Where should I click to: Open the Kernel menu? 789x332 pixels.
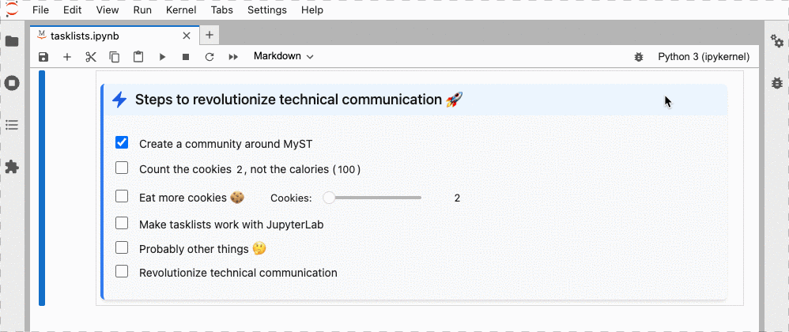click(x=181, y=10)
